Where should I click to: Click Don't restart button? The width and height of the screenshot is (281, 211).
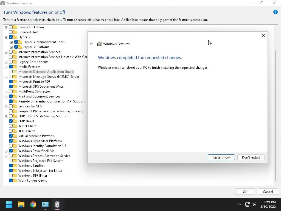[251, 157]
